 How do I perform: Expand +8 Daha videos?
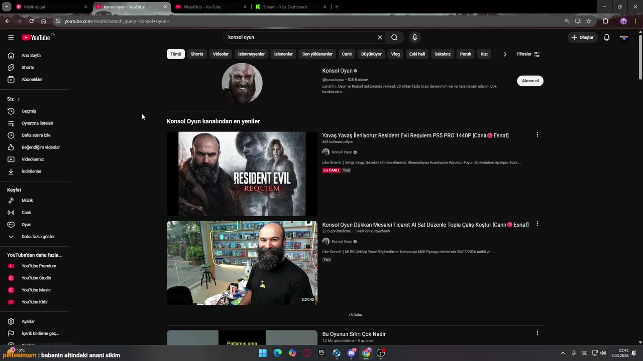355,315
